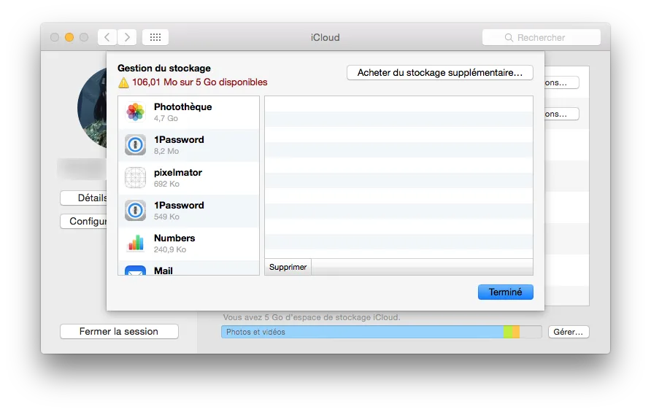651x412 pixels.
Task: Select the Mail envelope icon
Action: coord(135,270)
